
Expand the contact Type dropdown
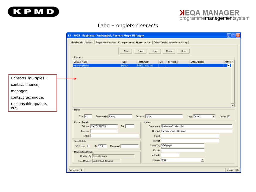point(213,116)
